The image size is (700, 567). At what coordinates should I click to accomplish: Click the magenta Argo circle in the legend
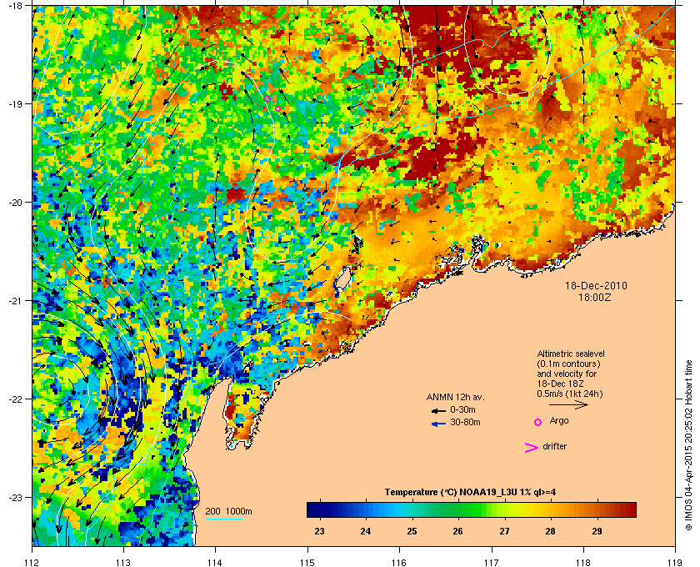pos(538,422)
